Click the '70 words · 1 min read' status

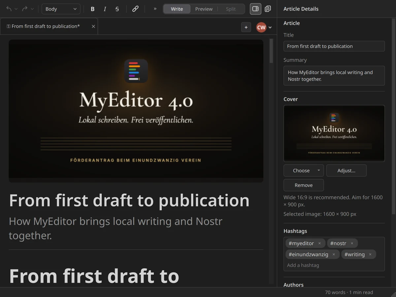[x=349, y=292]
